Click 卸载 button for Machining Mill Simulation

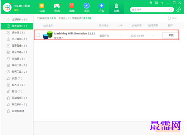(171, 35)
